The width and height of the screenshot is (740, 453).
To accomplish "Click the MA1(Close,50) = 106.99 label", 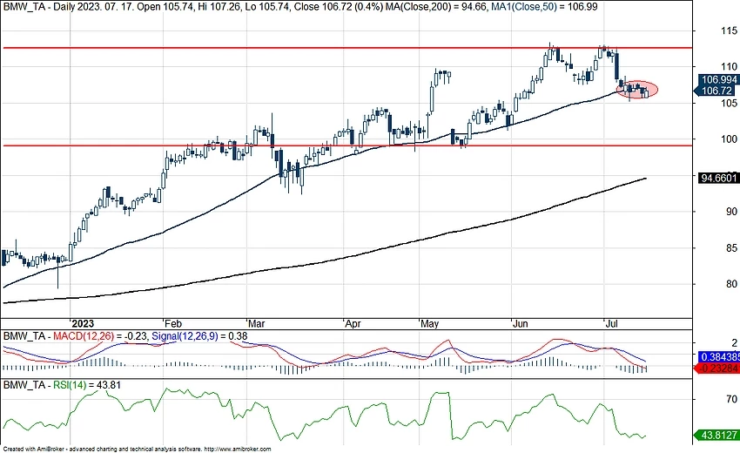I will point(545,7).
